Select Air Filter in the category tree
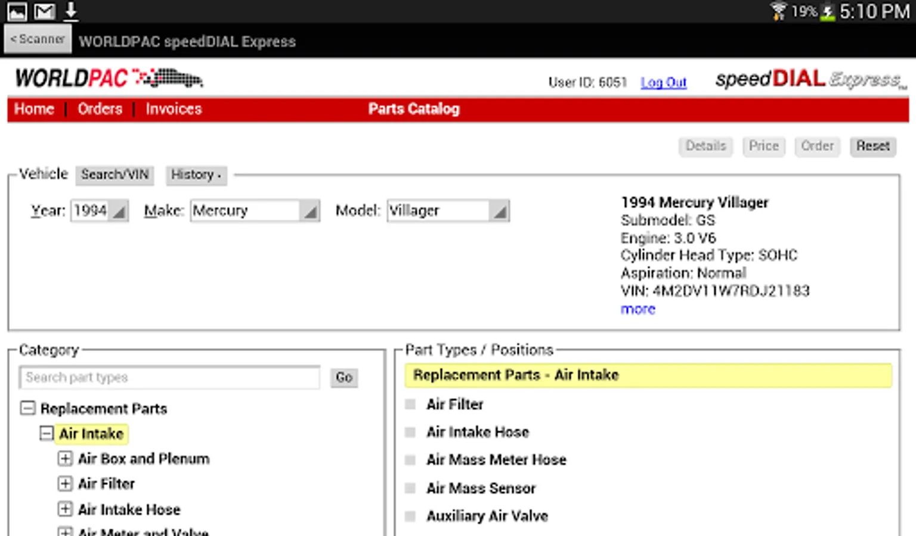The height and width of the screenshot is (536, 916). point(106,484)
